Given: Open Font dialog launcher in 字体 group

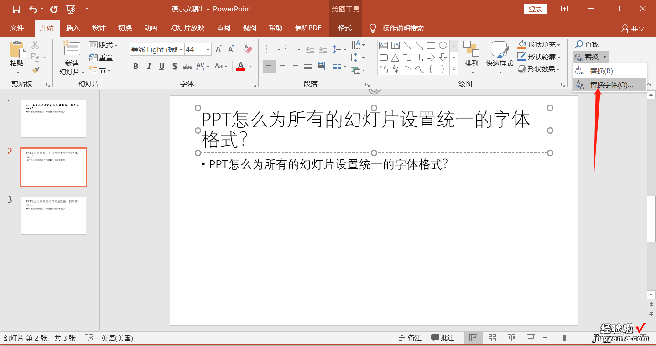Looking at the screenshot, I should coord(254,85).
